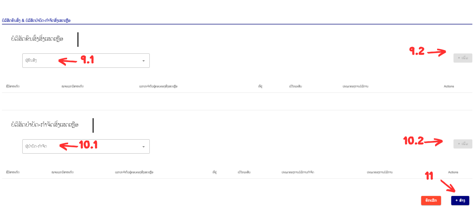476x222 pixels.
Task: Click the red ຍົກເລີກ cancel button
Action: (431, 201)
